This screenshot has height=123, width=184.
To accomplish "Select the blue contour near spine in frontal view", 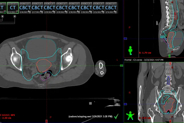I will 168,80.
